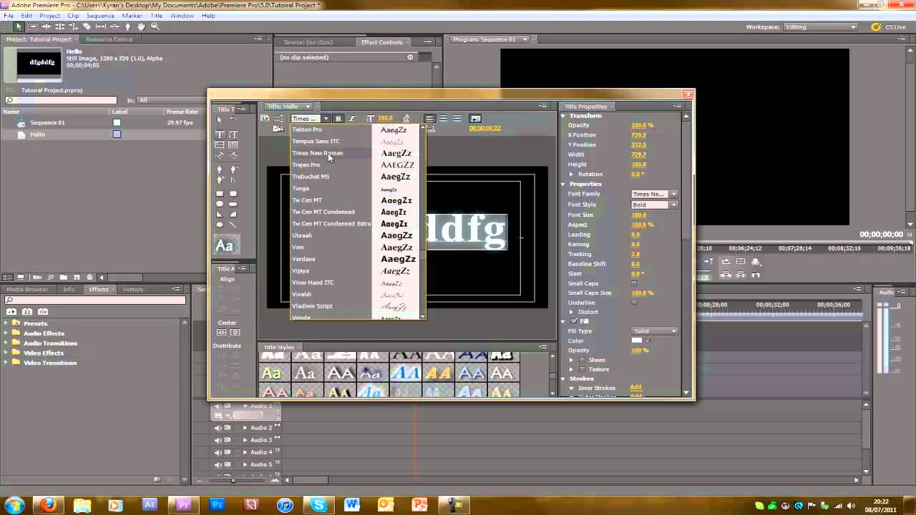916x515 pixels.
Task: Enable the Texture checkbox
Action: click(582, 369)
